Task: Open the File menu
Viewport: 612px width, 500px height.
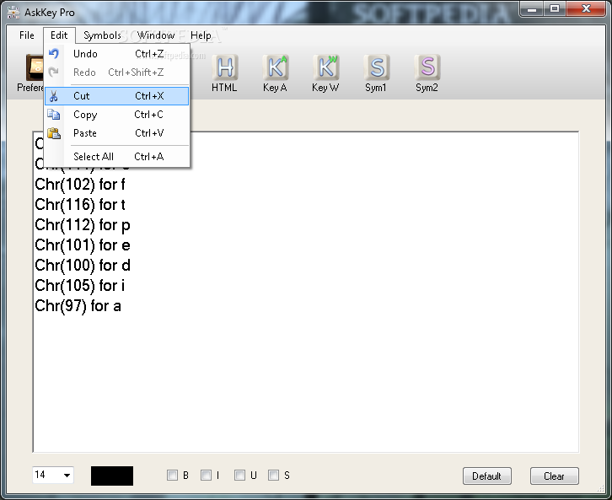Action: tap(27, 35)
